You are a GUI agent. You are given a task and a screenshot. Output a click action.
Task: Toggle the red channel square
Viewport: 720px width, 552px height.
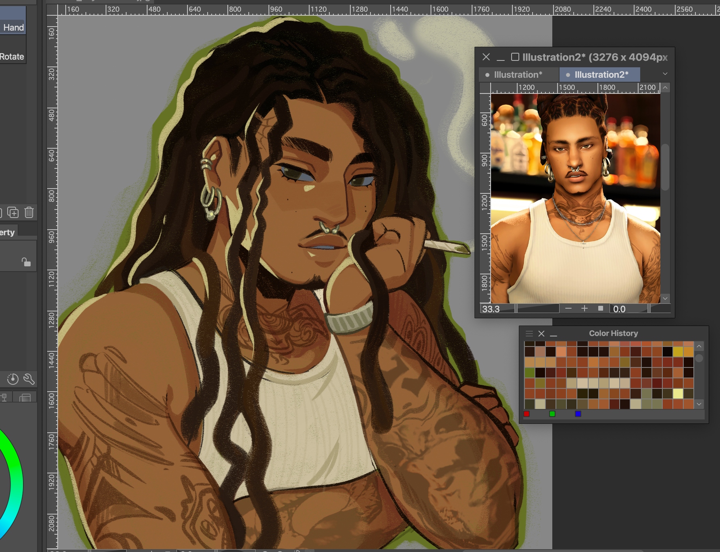pyautogui.click(x=526, y=414)
